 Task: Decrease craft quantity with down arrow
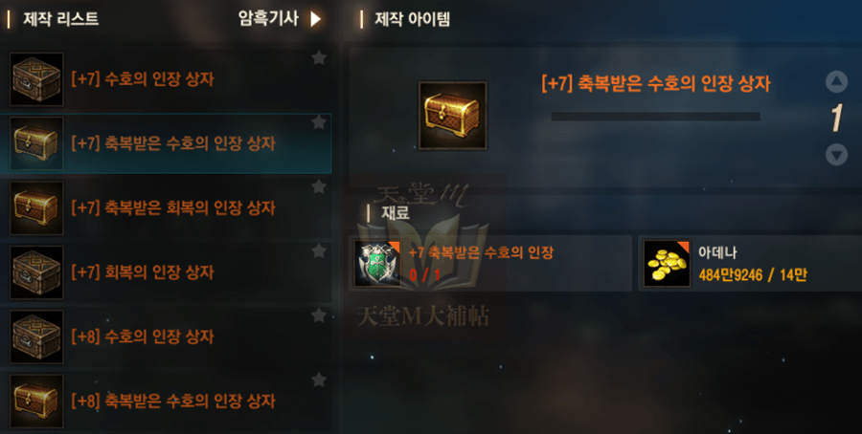coord(836,155)
